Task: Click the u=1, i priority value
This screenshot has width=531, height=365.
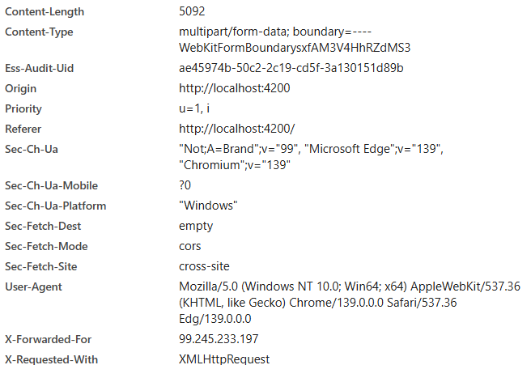Action: (x=194, y=108)
